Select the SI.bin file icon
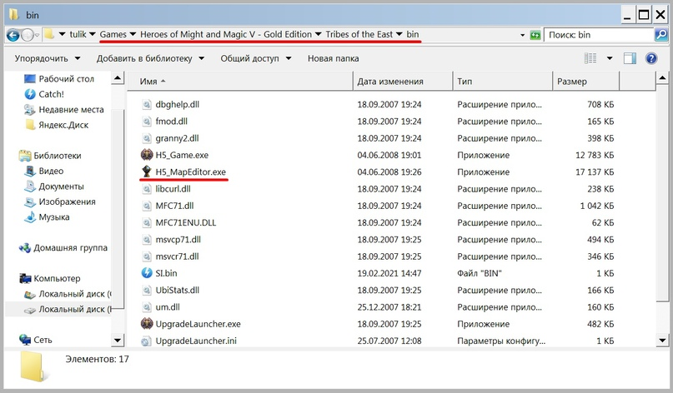The height and width of the screenshot is (393, 673). [x=147, y=273]
